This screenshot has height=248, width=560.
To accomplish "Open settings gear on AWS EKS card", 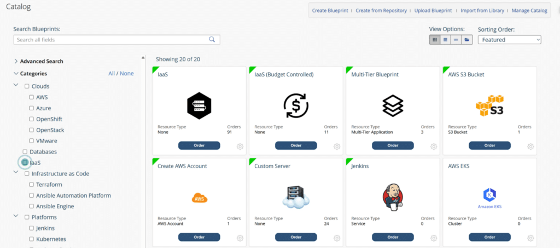I will pyautogui.click(x=530, y=238).
